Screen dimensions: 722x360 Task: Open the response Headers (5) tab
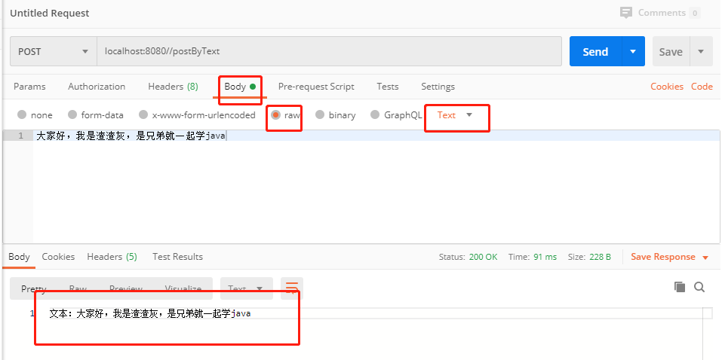[112, 257]
